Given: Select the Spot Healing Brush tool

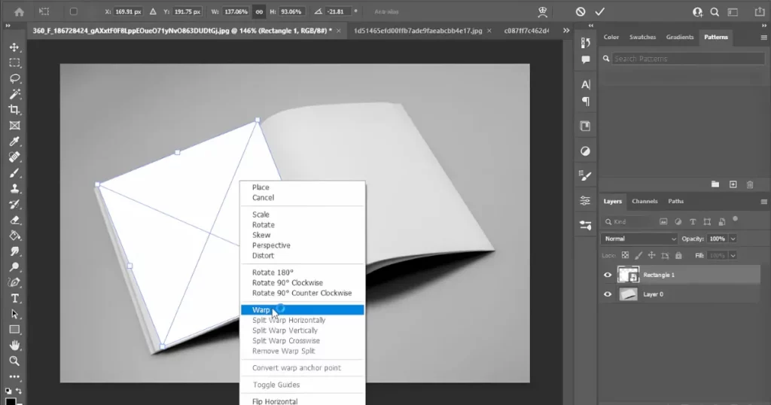Looking at the screenshot, I should pyautogui.click(x=15, y=157).
